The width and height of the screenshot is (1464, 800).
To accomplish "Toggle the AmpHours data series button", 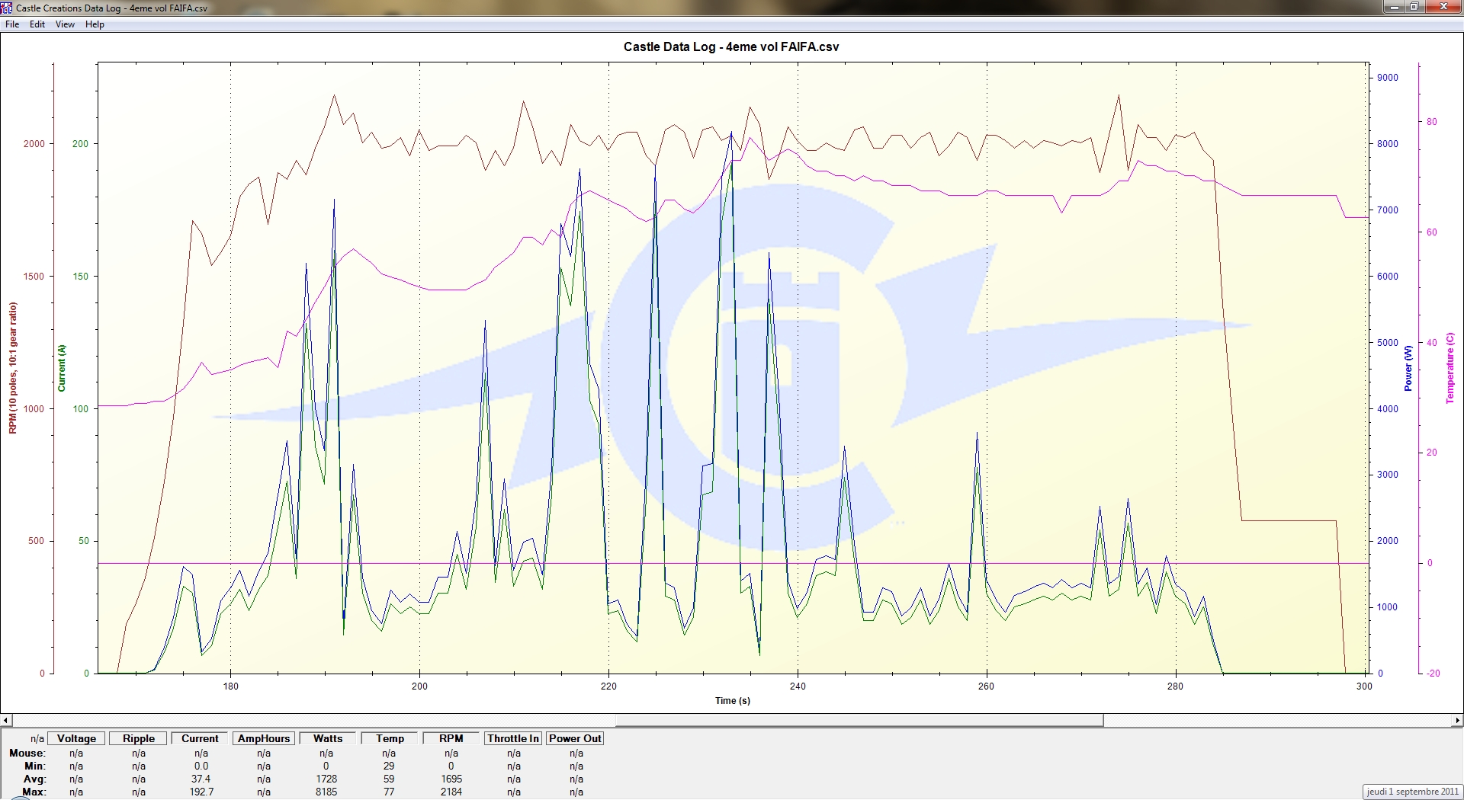I will 264,738.
